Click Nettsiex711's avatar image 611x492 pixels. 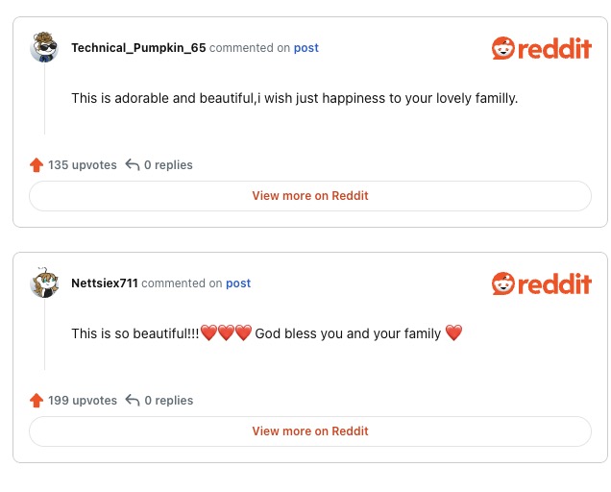[44, 283]
